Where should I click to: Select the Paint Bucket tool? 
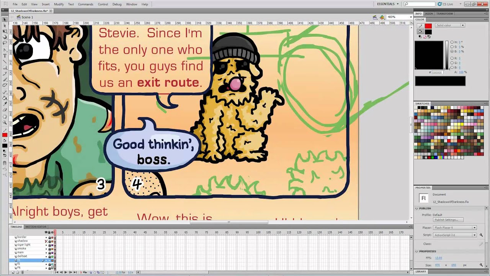(x=5, y=98)
